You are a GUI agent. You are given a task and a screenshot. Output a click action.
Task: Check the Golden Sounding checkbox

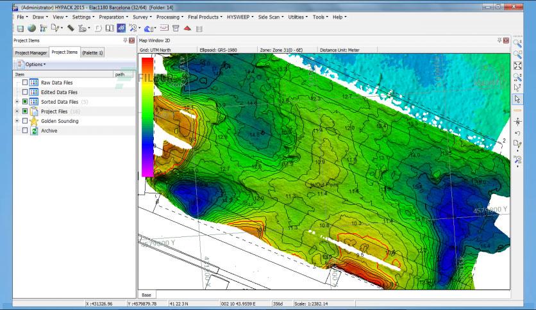coord(25,120)
